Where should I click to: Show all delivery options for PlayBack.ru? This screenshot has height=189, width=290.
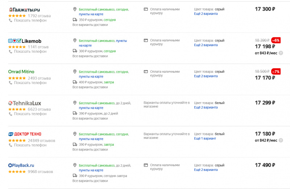coord(90,181)
